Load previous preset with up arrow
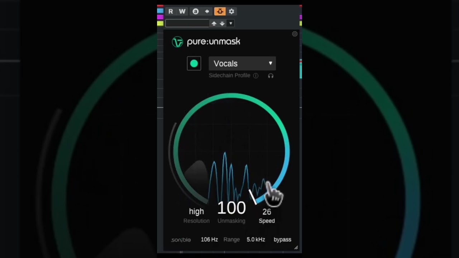This screenshot has height=258, width=459. pyautogui.click(x=214, y=24)
